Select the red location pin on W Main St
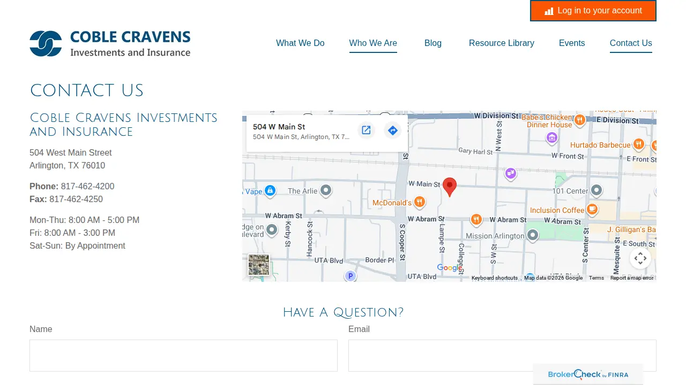 [x=450, y=187]
